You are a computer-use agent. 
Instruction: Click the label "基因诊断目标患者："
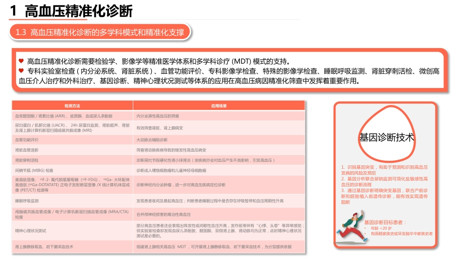click(385, 222)
